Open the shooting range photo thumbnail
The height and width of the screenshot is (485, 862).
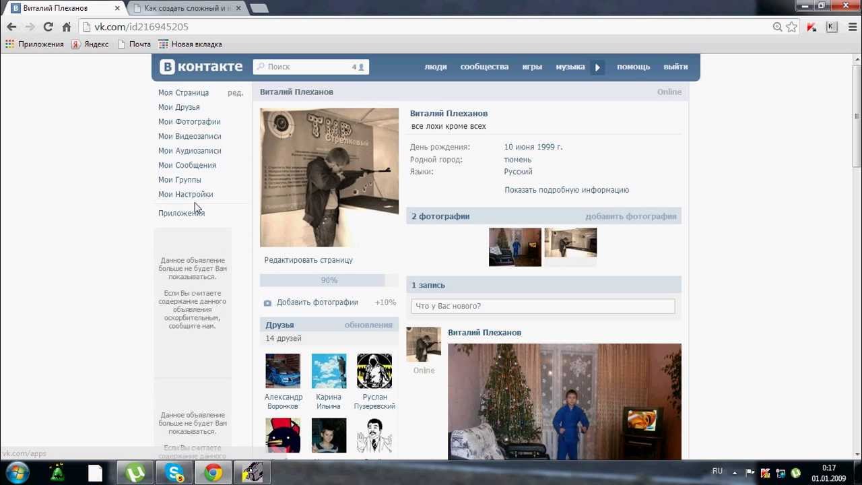pyautogui.click(x=570, y=243)
